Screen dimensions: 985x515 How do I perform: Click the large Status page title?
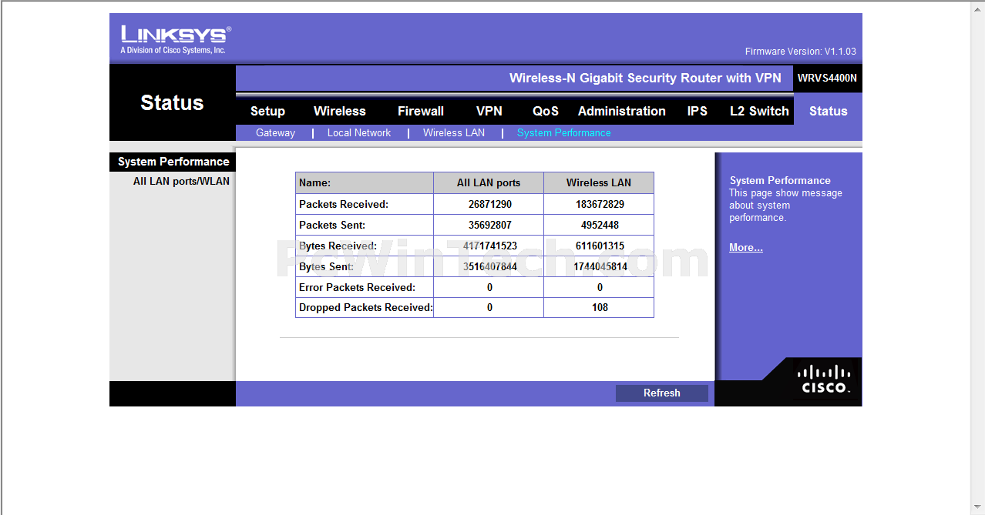pyautogui.click(x=172, y=102)
